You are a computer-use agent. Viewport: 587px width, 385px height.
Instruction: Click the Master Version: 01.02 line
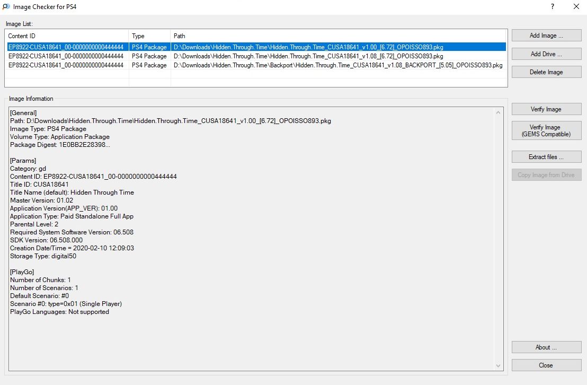41,200
